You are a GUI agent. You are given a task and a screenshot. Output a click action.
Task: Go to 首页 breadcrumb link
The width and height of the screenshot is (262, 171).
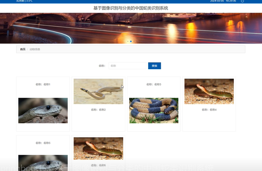(x=23, y=49)
